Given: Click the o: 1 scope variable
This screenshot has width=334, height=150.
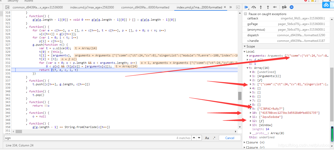Looking at the screenshot, I should click(x=252, y=64).
